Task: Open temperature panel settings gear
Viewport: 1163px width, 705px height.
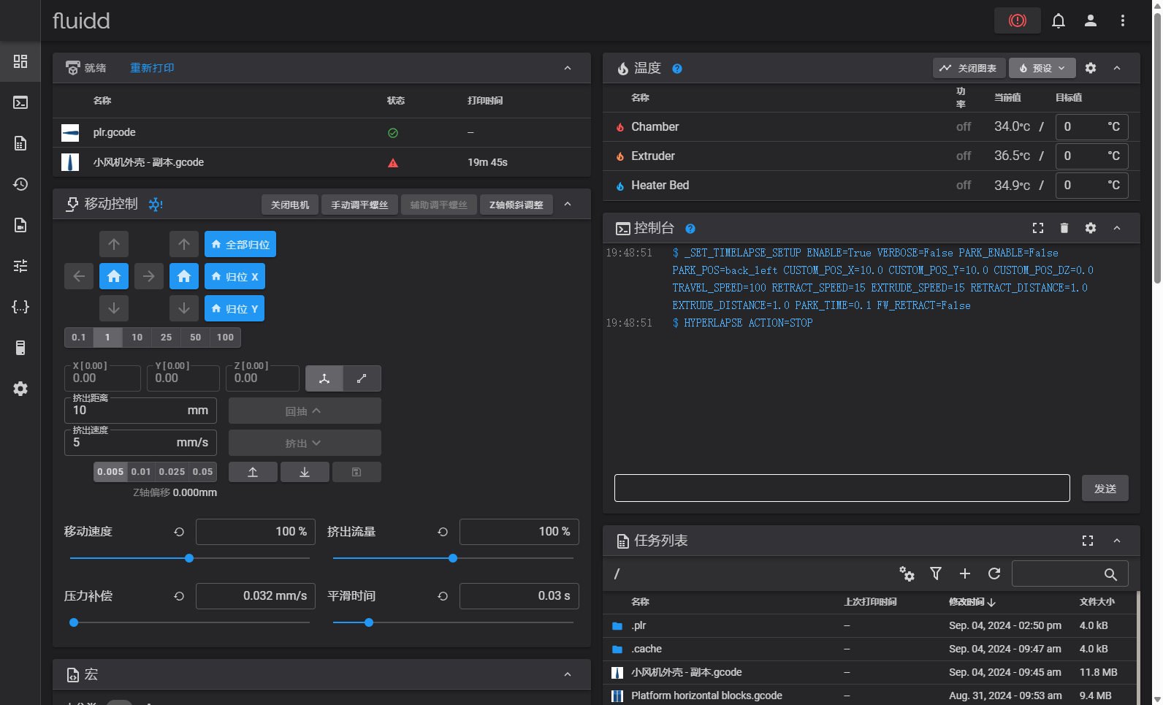Action: [1090, 68]
